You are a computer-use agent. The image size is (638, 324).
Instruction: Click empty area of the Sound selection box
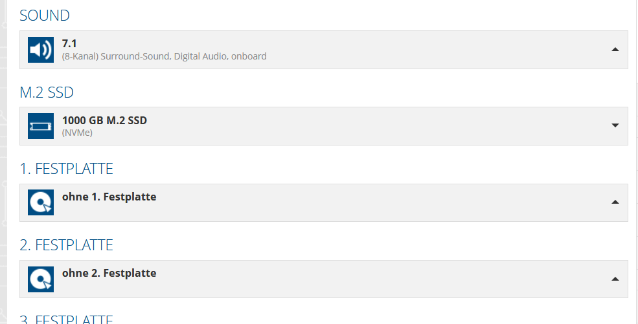pyautogui.click(x=421, y=50)
